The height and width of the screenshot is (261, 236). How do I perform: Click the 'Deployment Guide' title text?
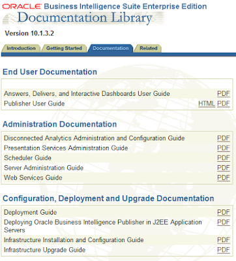tap(31, 212)
